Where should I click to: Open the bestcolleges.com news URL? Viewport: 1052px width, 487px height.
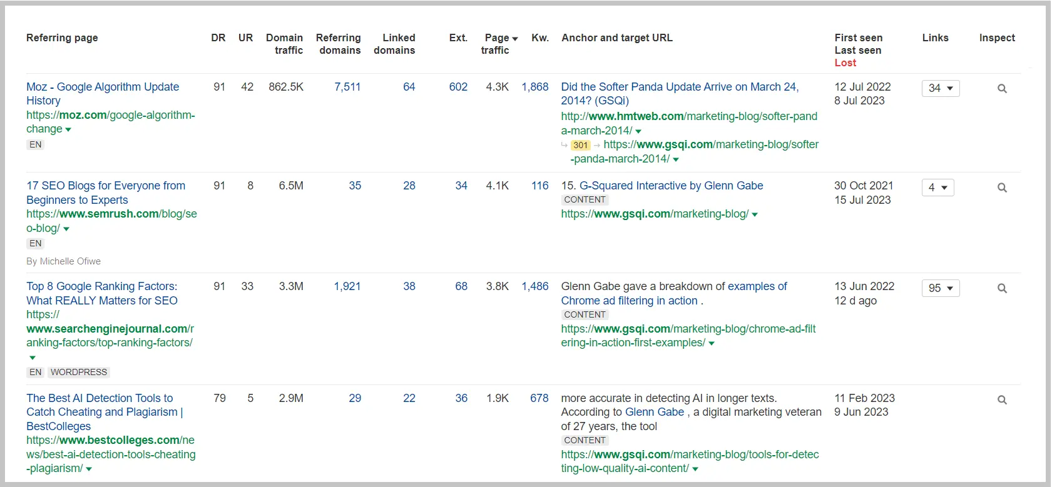click(111, 454)
